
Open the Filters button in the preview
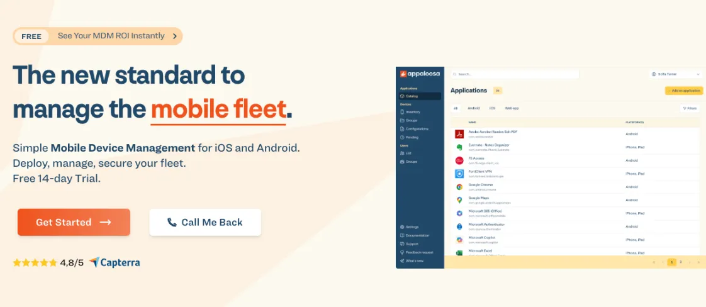pos(690,108)
